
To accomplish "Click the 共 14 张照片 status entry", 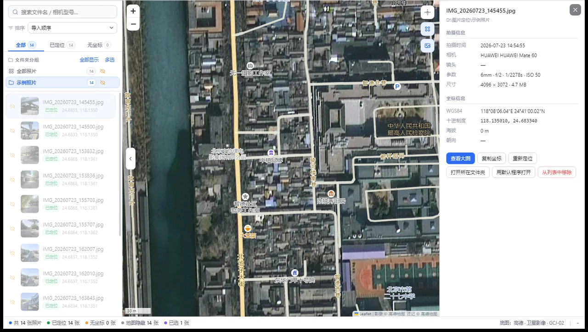I will point(25,323).
